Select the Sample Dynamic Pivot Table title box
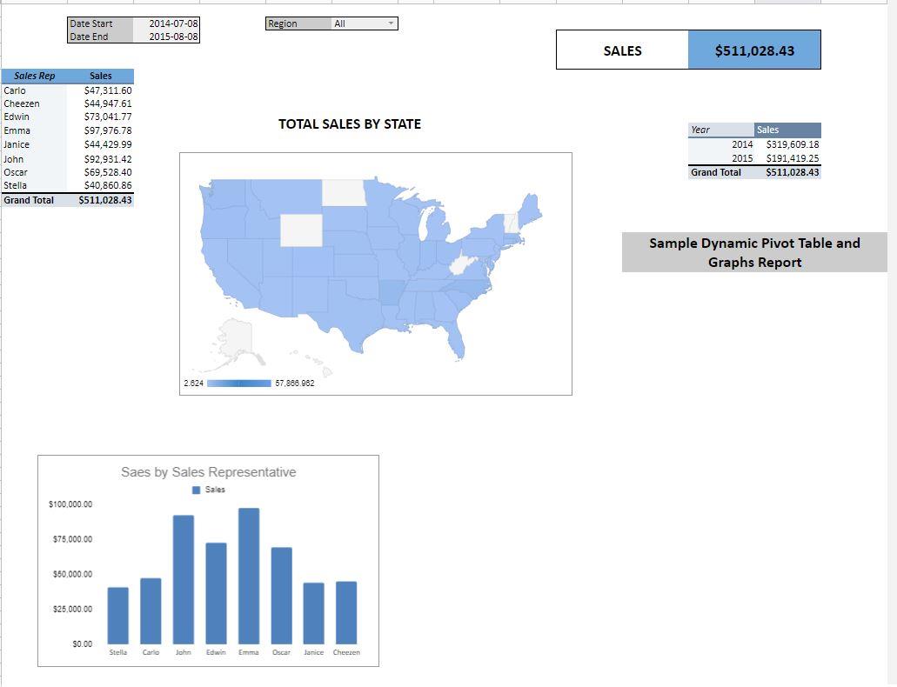Image resolution: width=897 pixels, height=687 pixels. pos(754,252)
